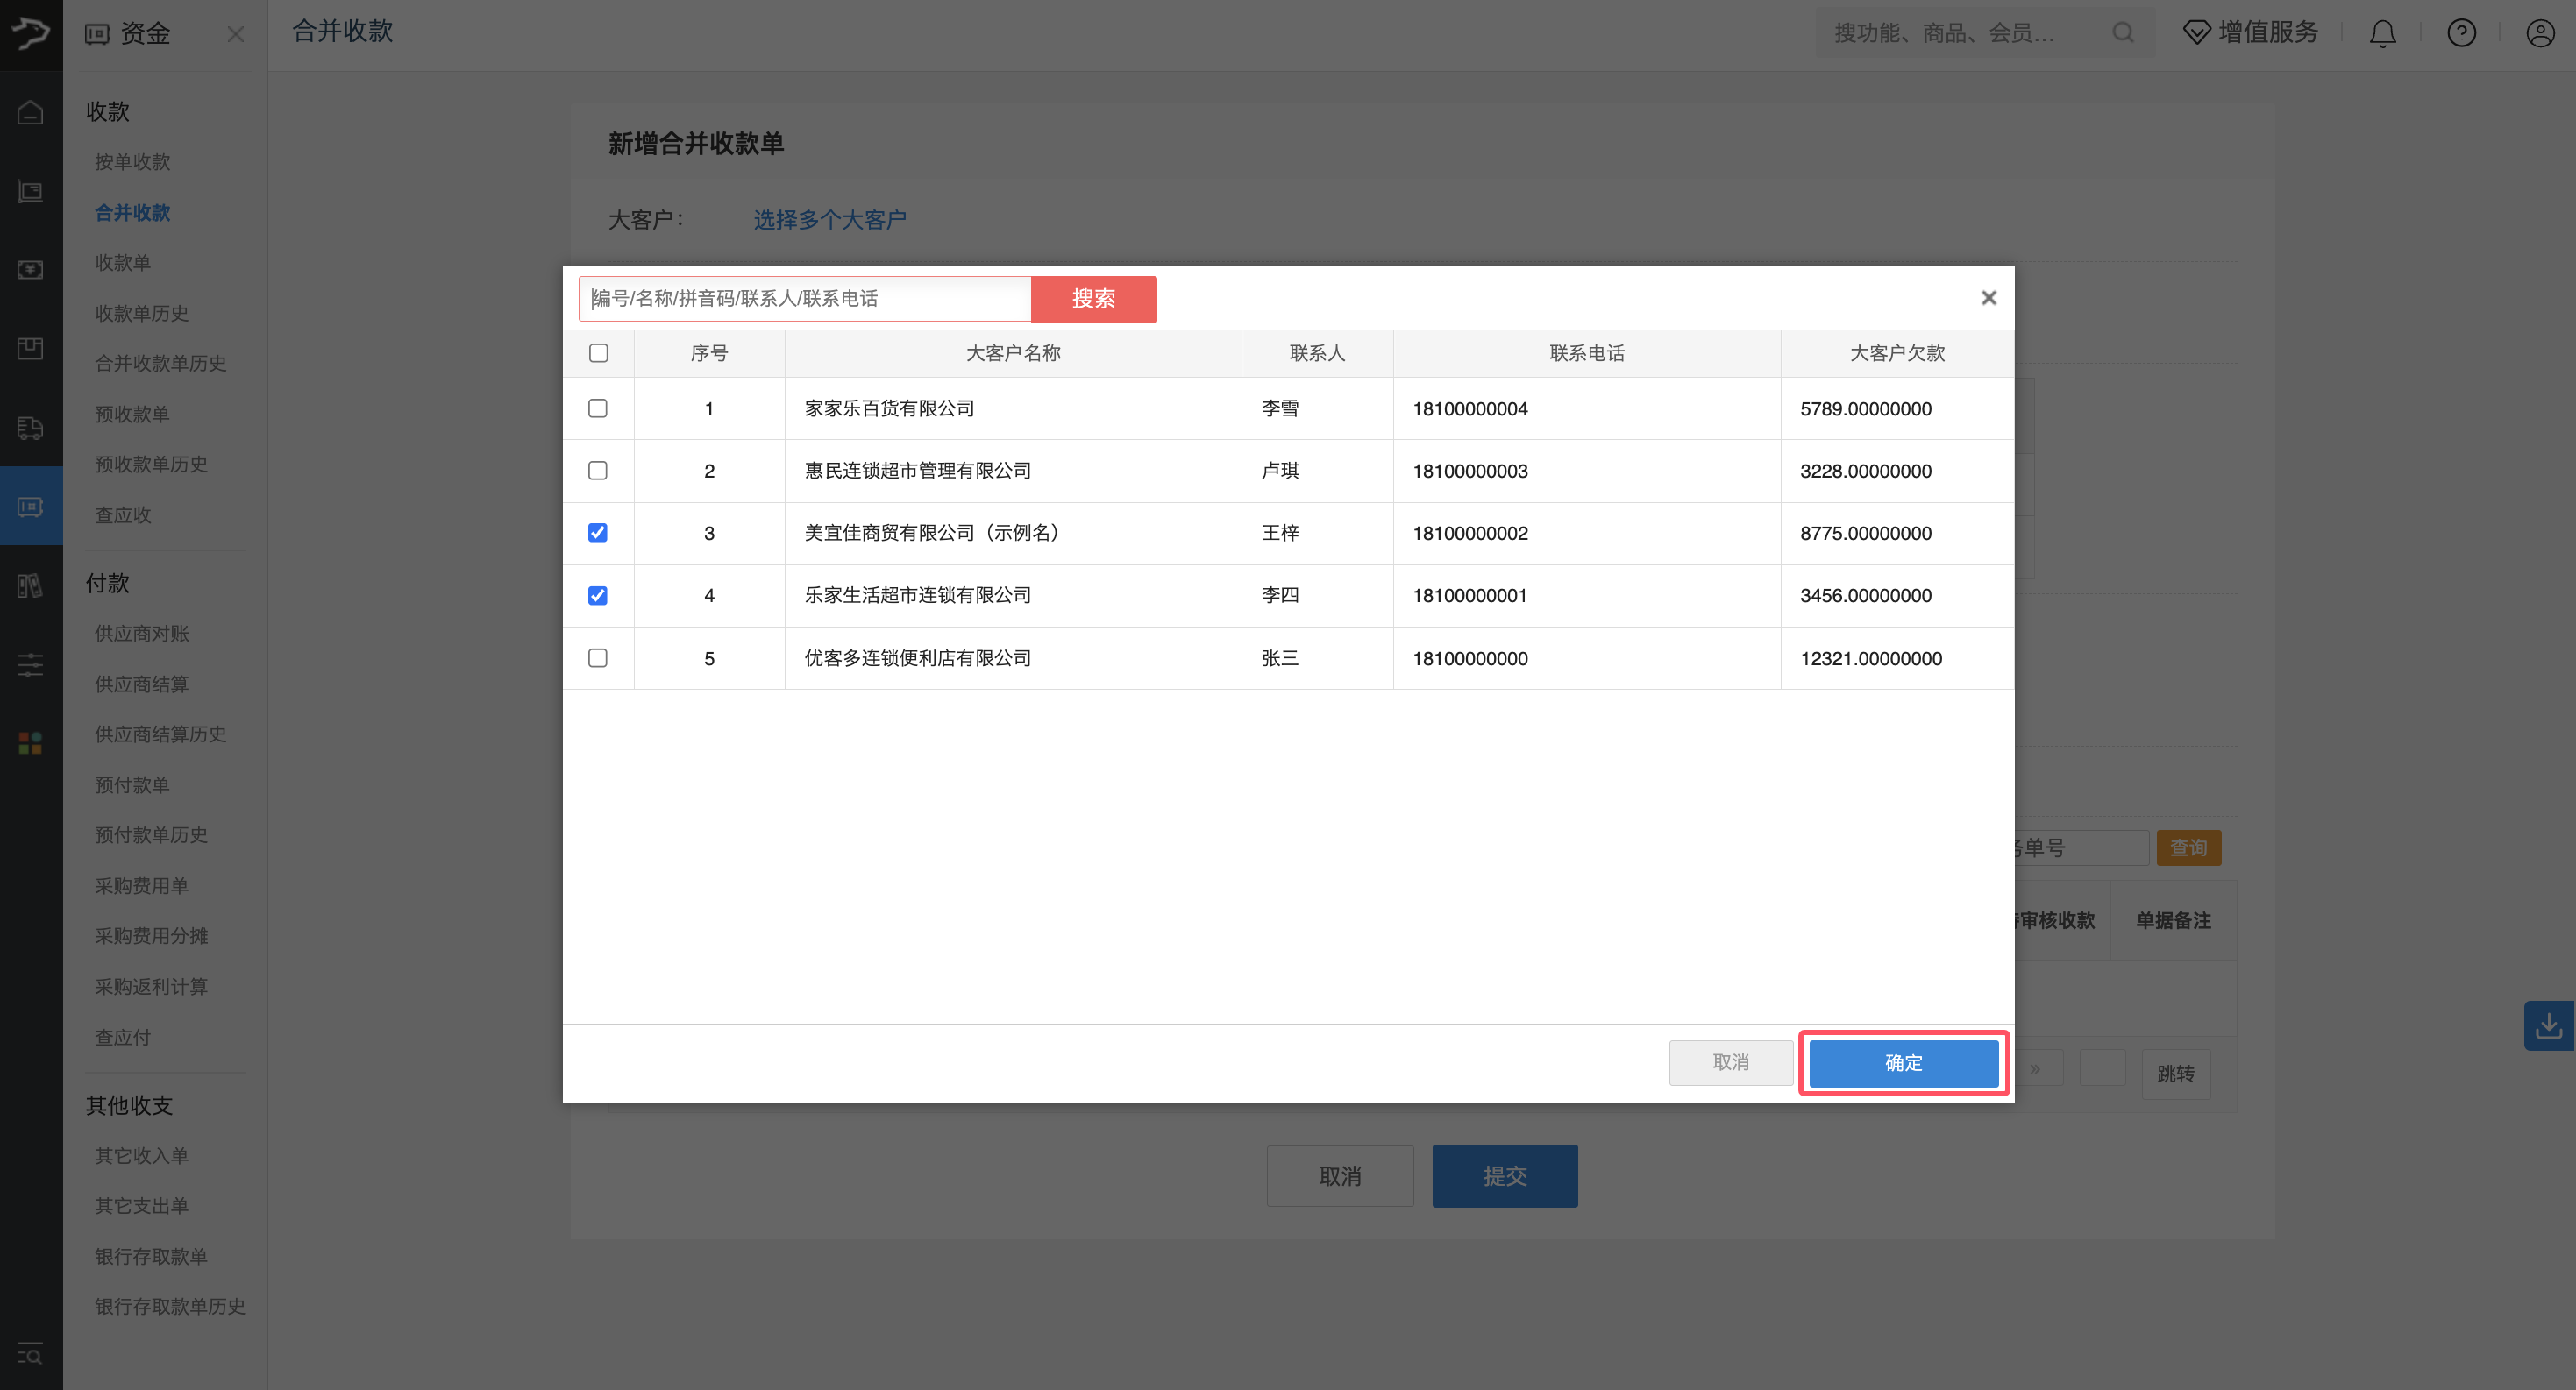2576x1390 pixels.
Task: Click the user account profile icon
Action: tap(2540, 34)
